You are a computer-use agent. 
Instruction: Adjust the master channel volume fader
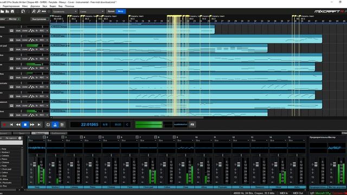click(335, 165)
